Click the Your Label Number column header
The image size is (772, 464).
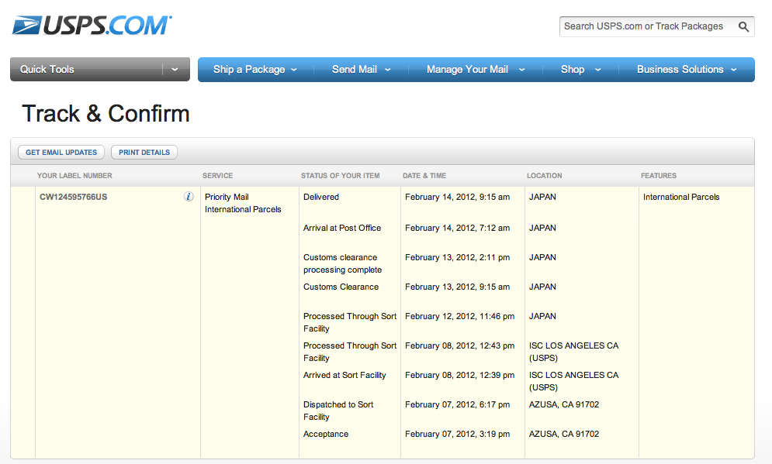74,176
